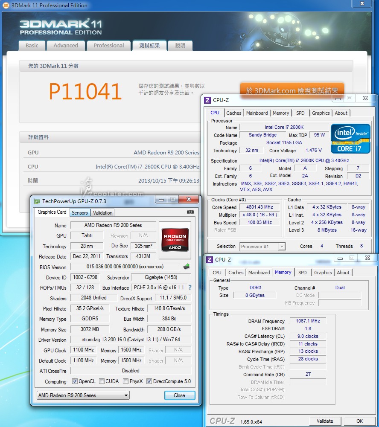This screenshot has width=379, height=427.
Task: Select the Graphics Card tab in GPU-Z
Action: (52, 212)
